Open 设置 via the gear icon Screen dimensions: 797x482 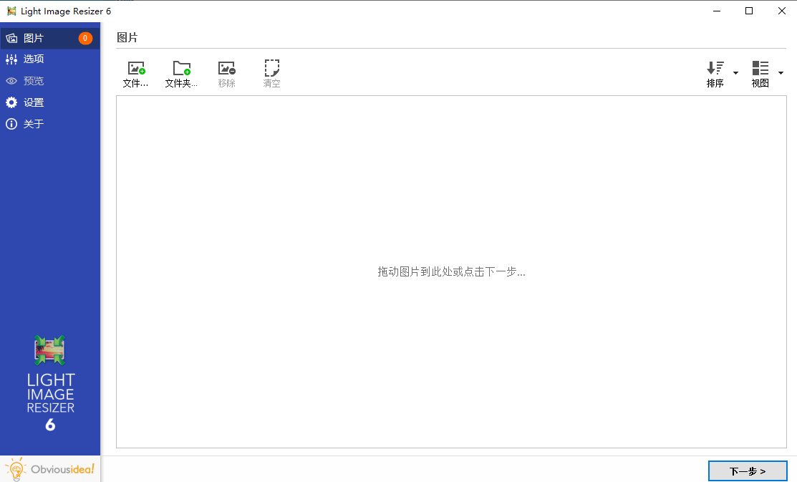(11, 102)
